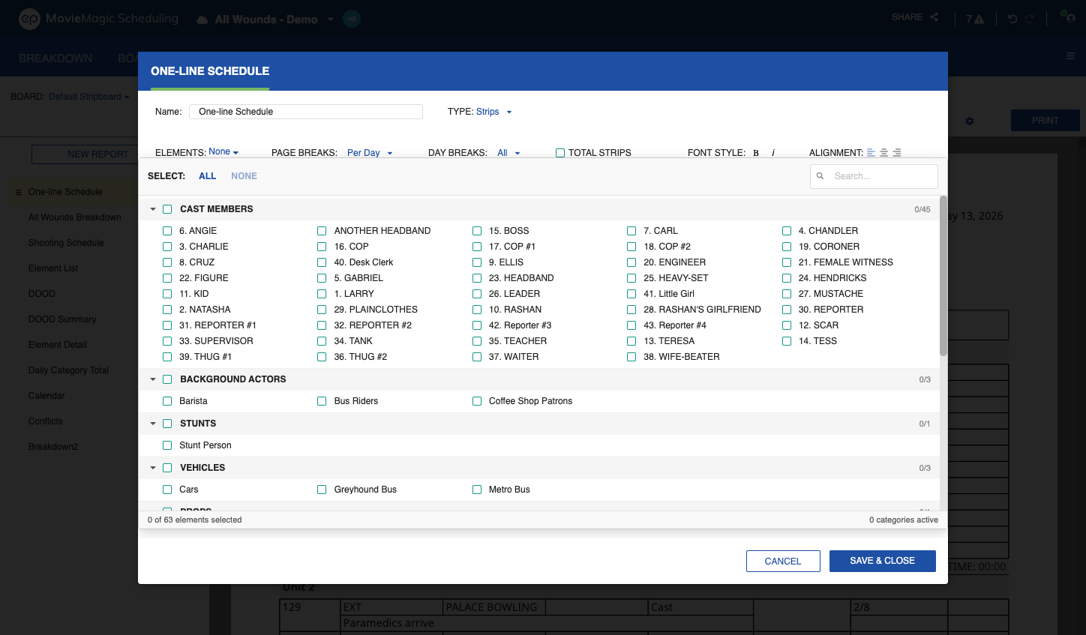Open the settings gear near PRINT
Image resolution: width=1086 pixels, height=635 pixels.
tap(970, 121)
